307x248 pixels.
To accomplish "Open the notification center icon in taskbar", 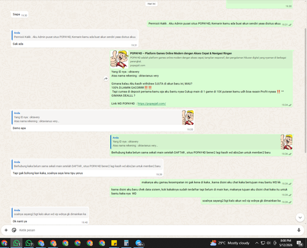I will pyautogui.click(x=300, y=243).
